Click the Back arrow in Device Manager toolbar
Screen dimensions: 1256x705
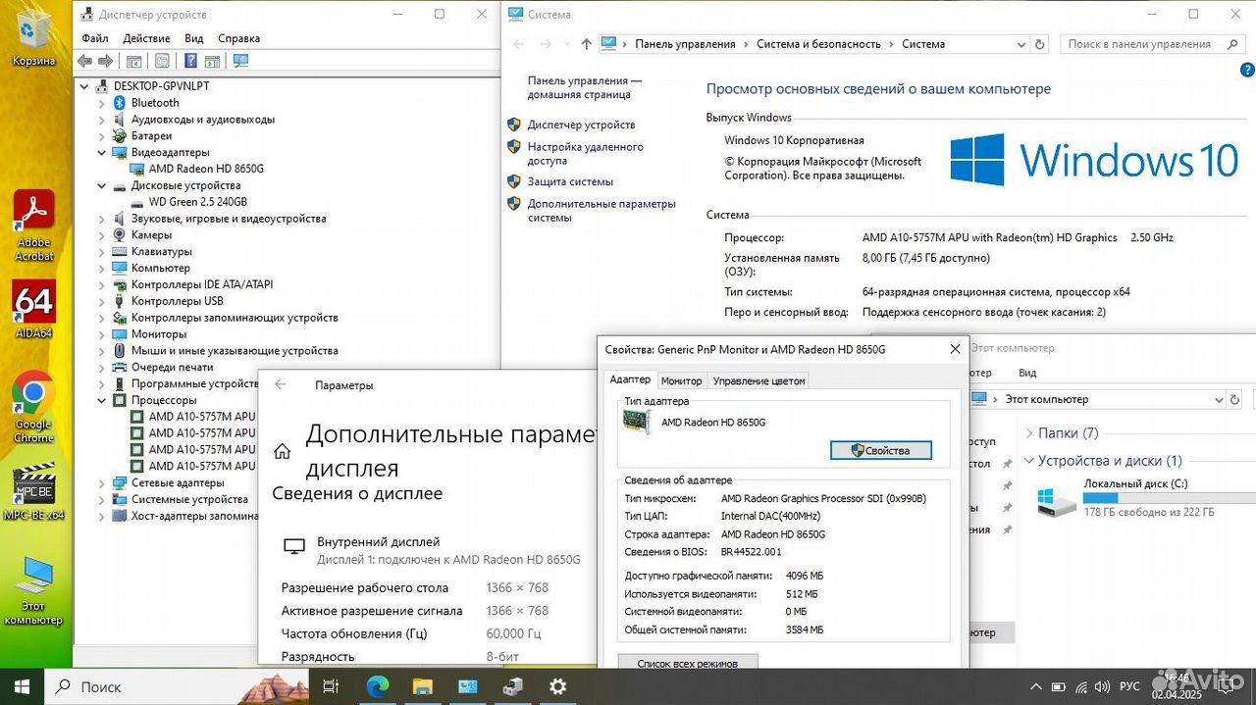[x=85, y=61]
